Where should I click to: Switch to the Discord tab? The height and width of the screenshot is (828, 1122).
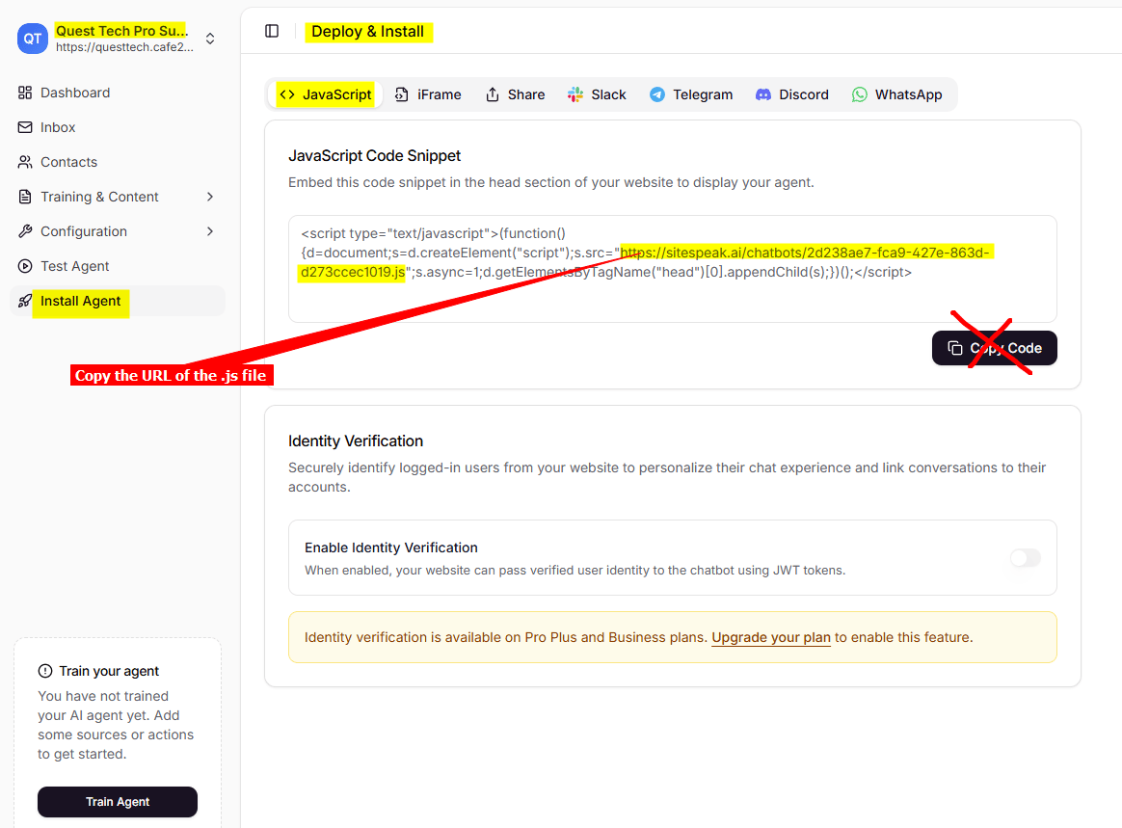pos(792,94)
